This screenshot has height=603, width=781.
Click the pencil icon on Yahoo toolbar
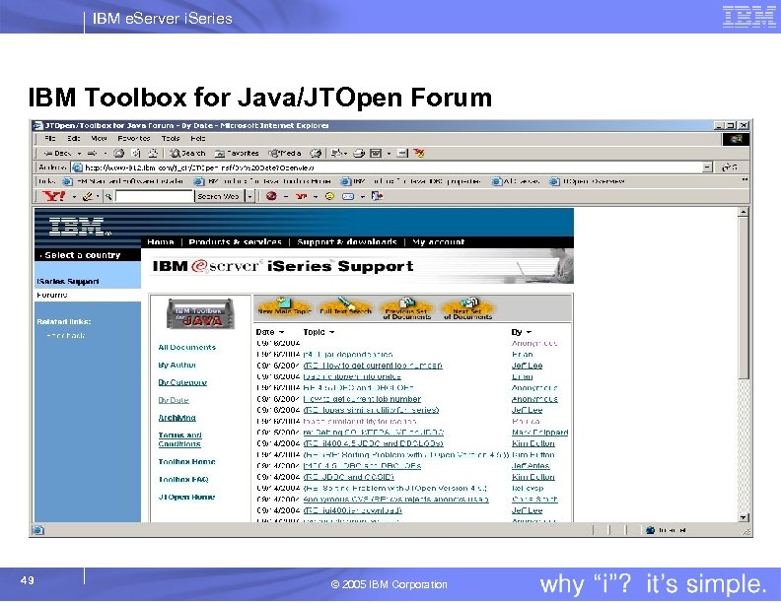coord(87,196)
